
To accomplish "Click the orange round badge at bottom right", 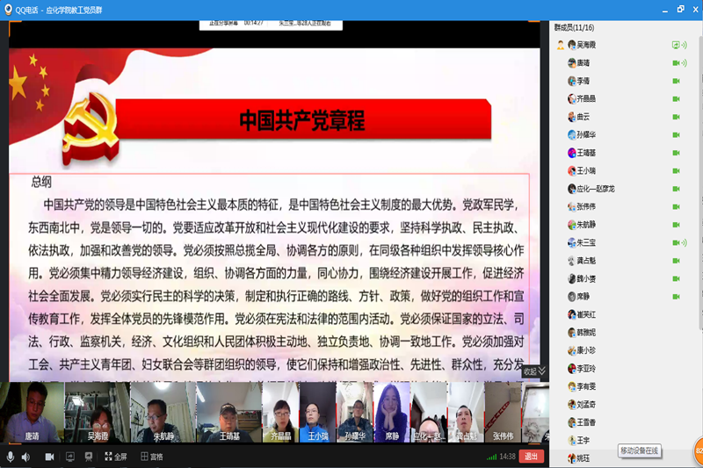I will coord(699,450).
